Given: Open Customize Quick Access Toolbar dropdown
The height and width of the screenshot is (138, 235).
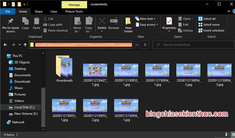Looking at the screenshot, I should pos(24,5).
